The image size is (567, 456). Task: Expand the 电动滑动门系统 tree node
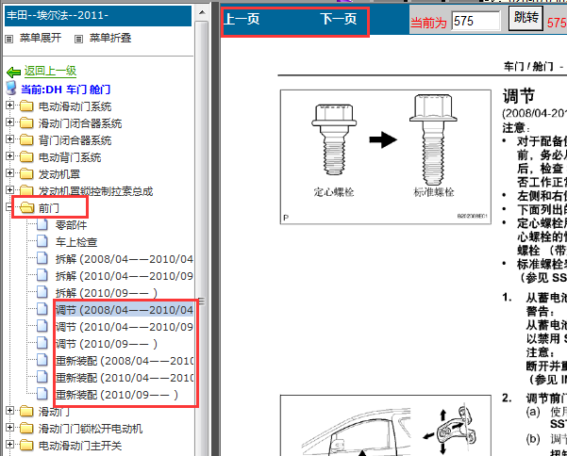(x=9, y=106)
